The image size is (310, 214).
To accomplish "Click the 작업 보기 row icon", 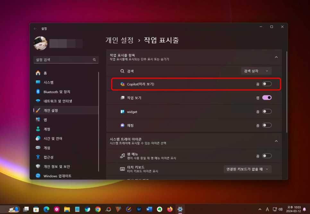I will (122, 98).
